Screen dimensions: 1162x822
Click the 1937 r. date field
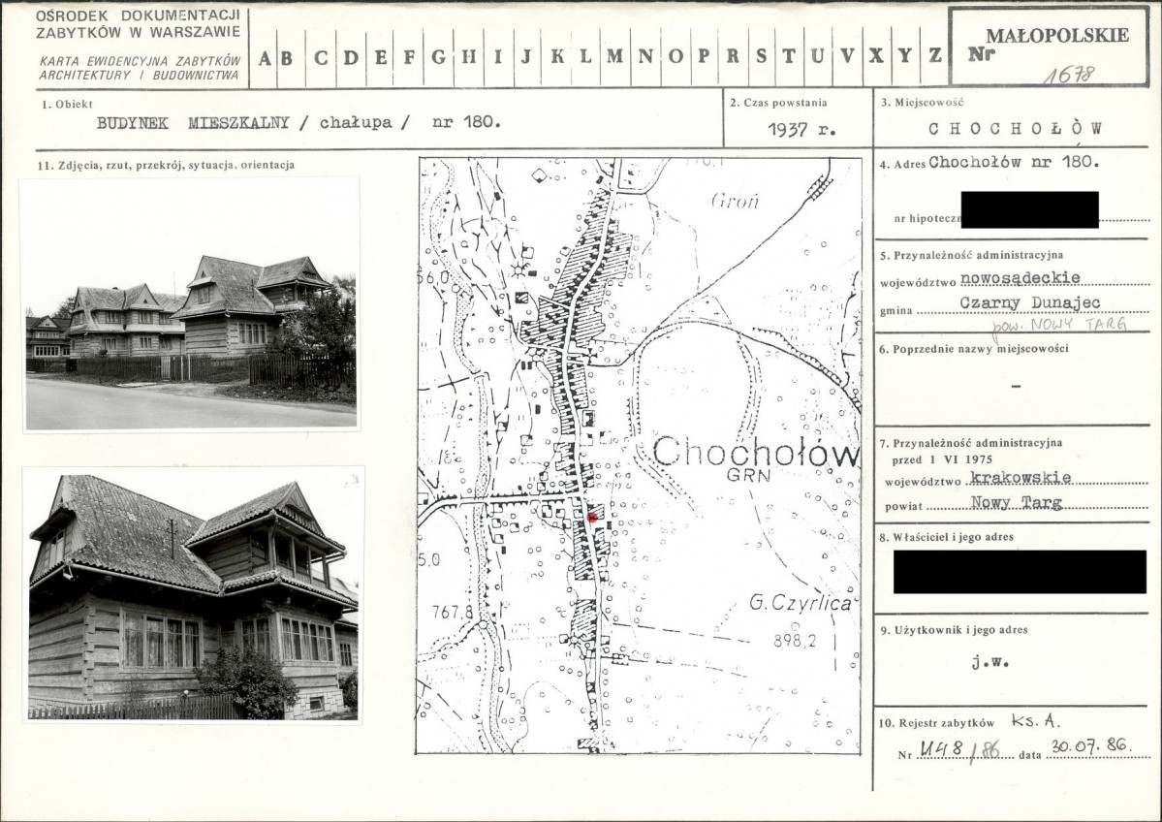[801, 129]
